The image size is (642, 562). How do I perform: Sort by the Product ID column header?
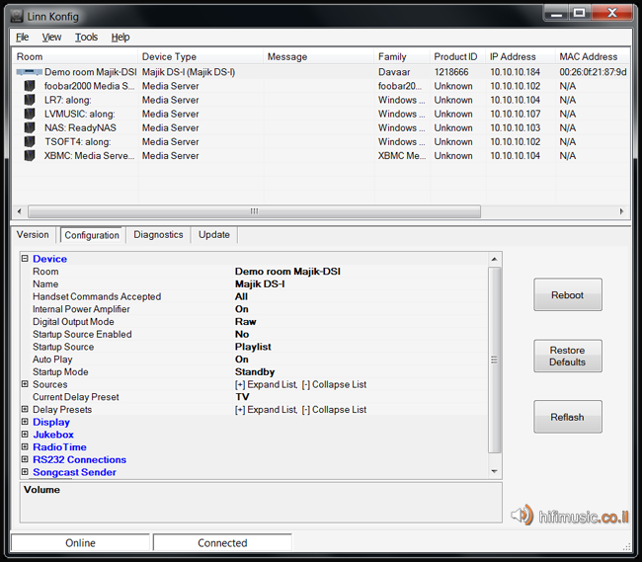click(458, 56)
